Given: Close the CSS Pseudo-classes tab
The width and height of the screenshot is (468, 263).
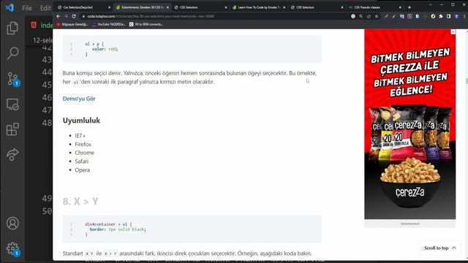Looking at the screenshot, I should [400, 7].
